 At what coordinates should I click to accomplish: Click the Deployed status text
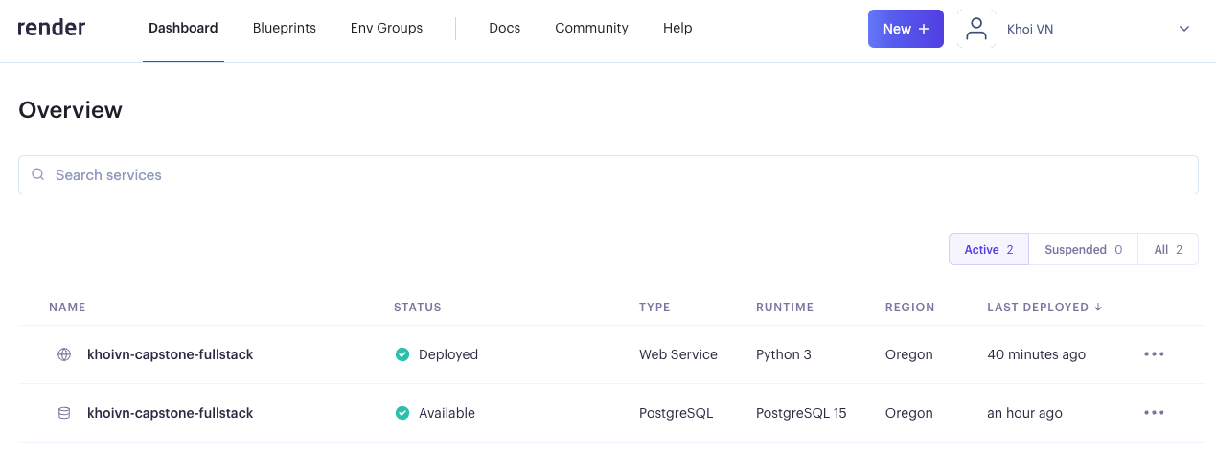(x=448, y=354)
